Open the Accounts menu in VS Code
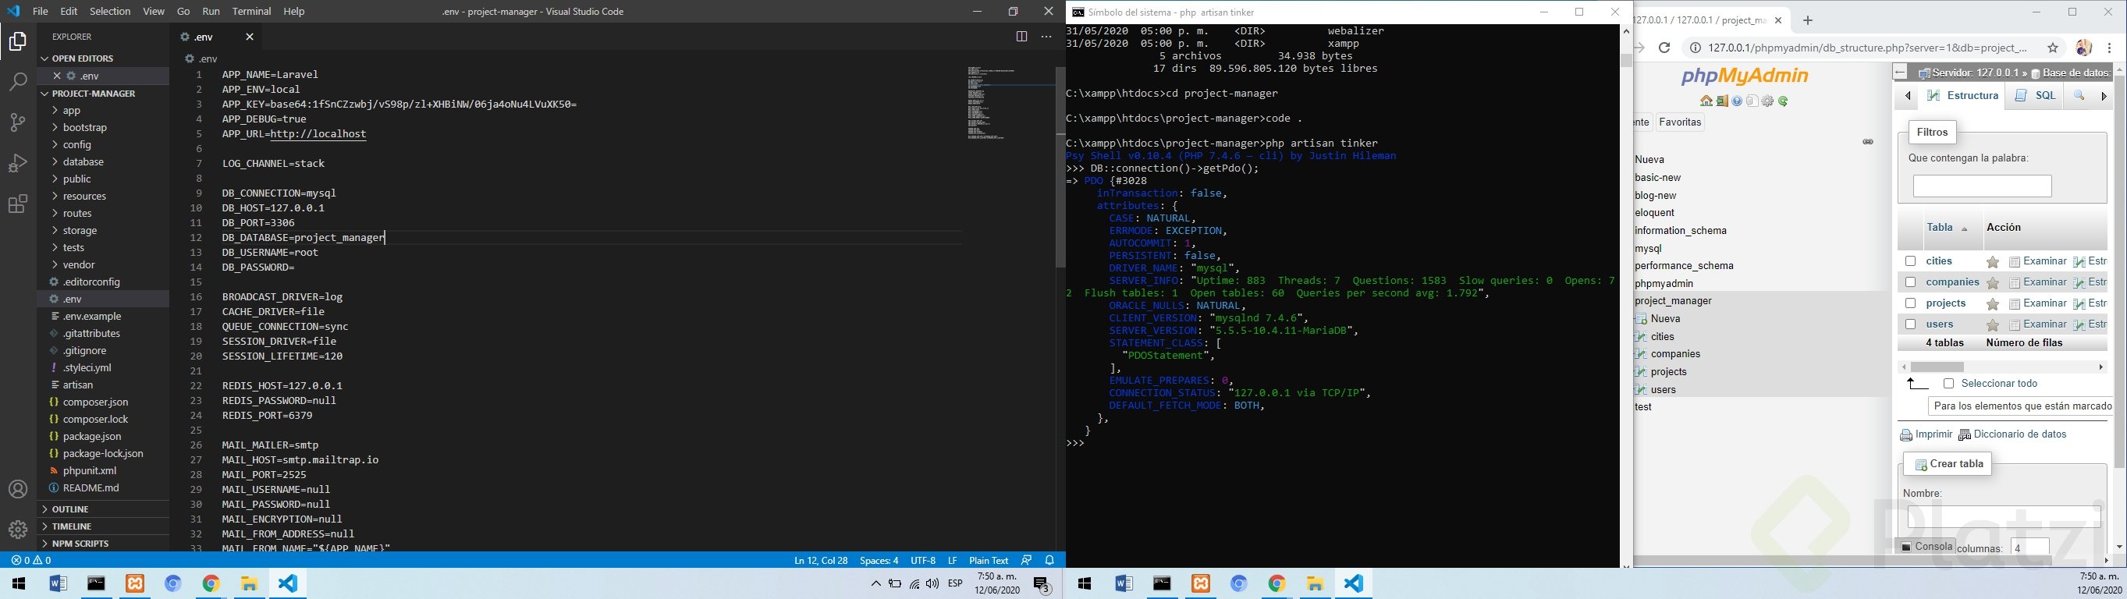This screenshot has height=599, width=2127. pyautogui.click(x=17, y=489)
